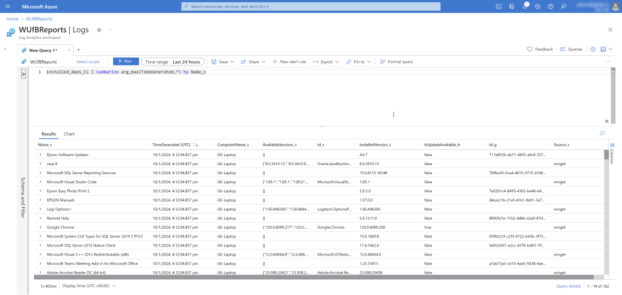
Task: Open Logs settings gear icon
Action: coord(593,49)
